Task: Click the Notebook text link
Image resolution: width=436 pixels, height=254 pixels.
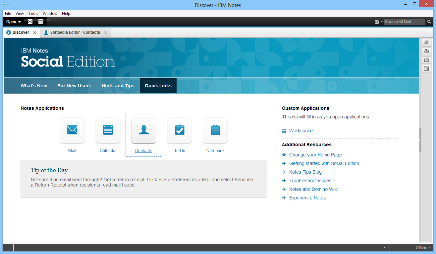Action: coord(215,150)
